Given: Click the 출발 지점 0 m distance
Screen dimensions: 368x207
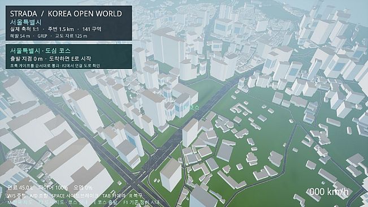Looking at the screenshot, I should coord(26,58).
